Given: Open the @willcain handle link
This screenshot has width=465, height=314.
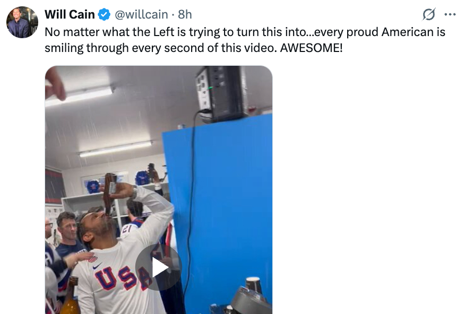Looking at the screenshot, I should (x=141, y=14).
